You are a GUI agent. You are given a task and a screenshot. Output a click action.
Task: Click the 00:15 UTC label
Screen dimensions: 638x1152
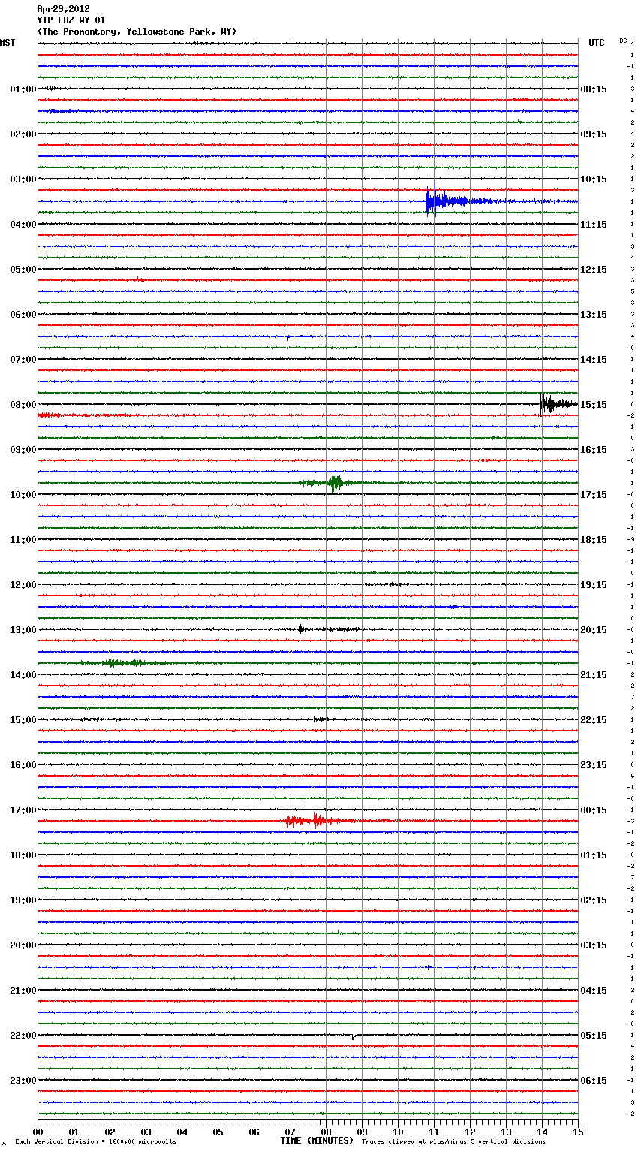[x=594, y=810]
